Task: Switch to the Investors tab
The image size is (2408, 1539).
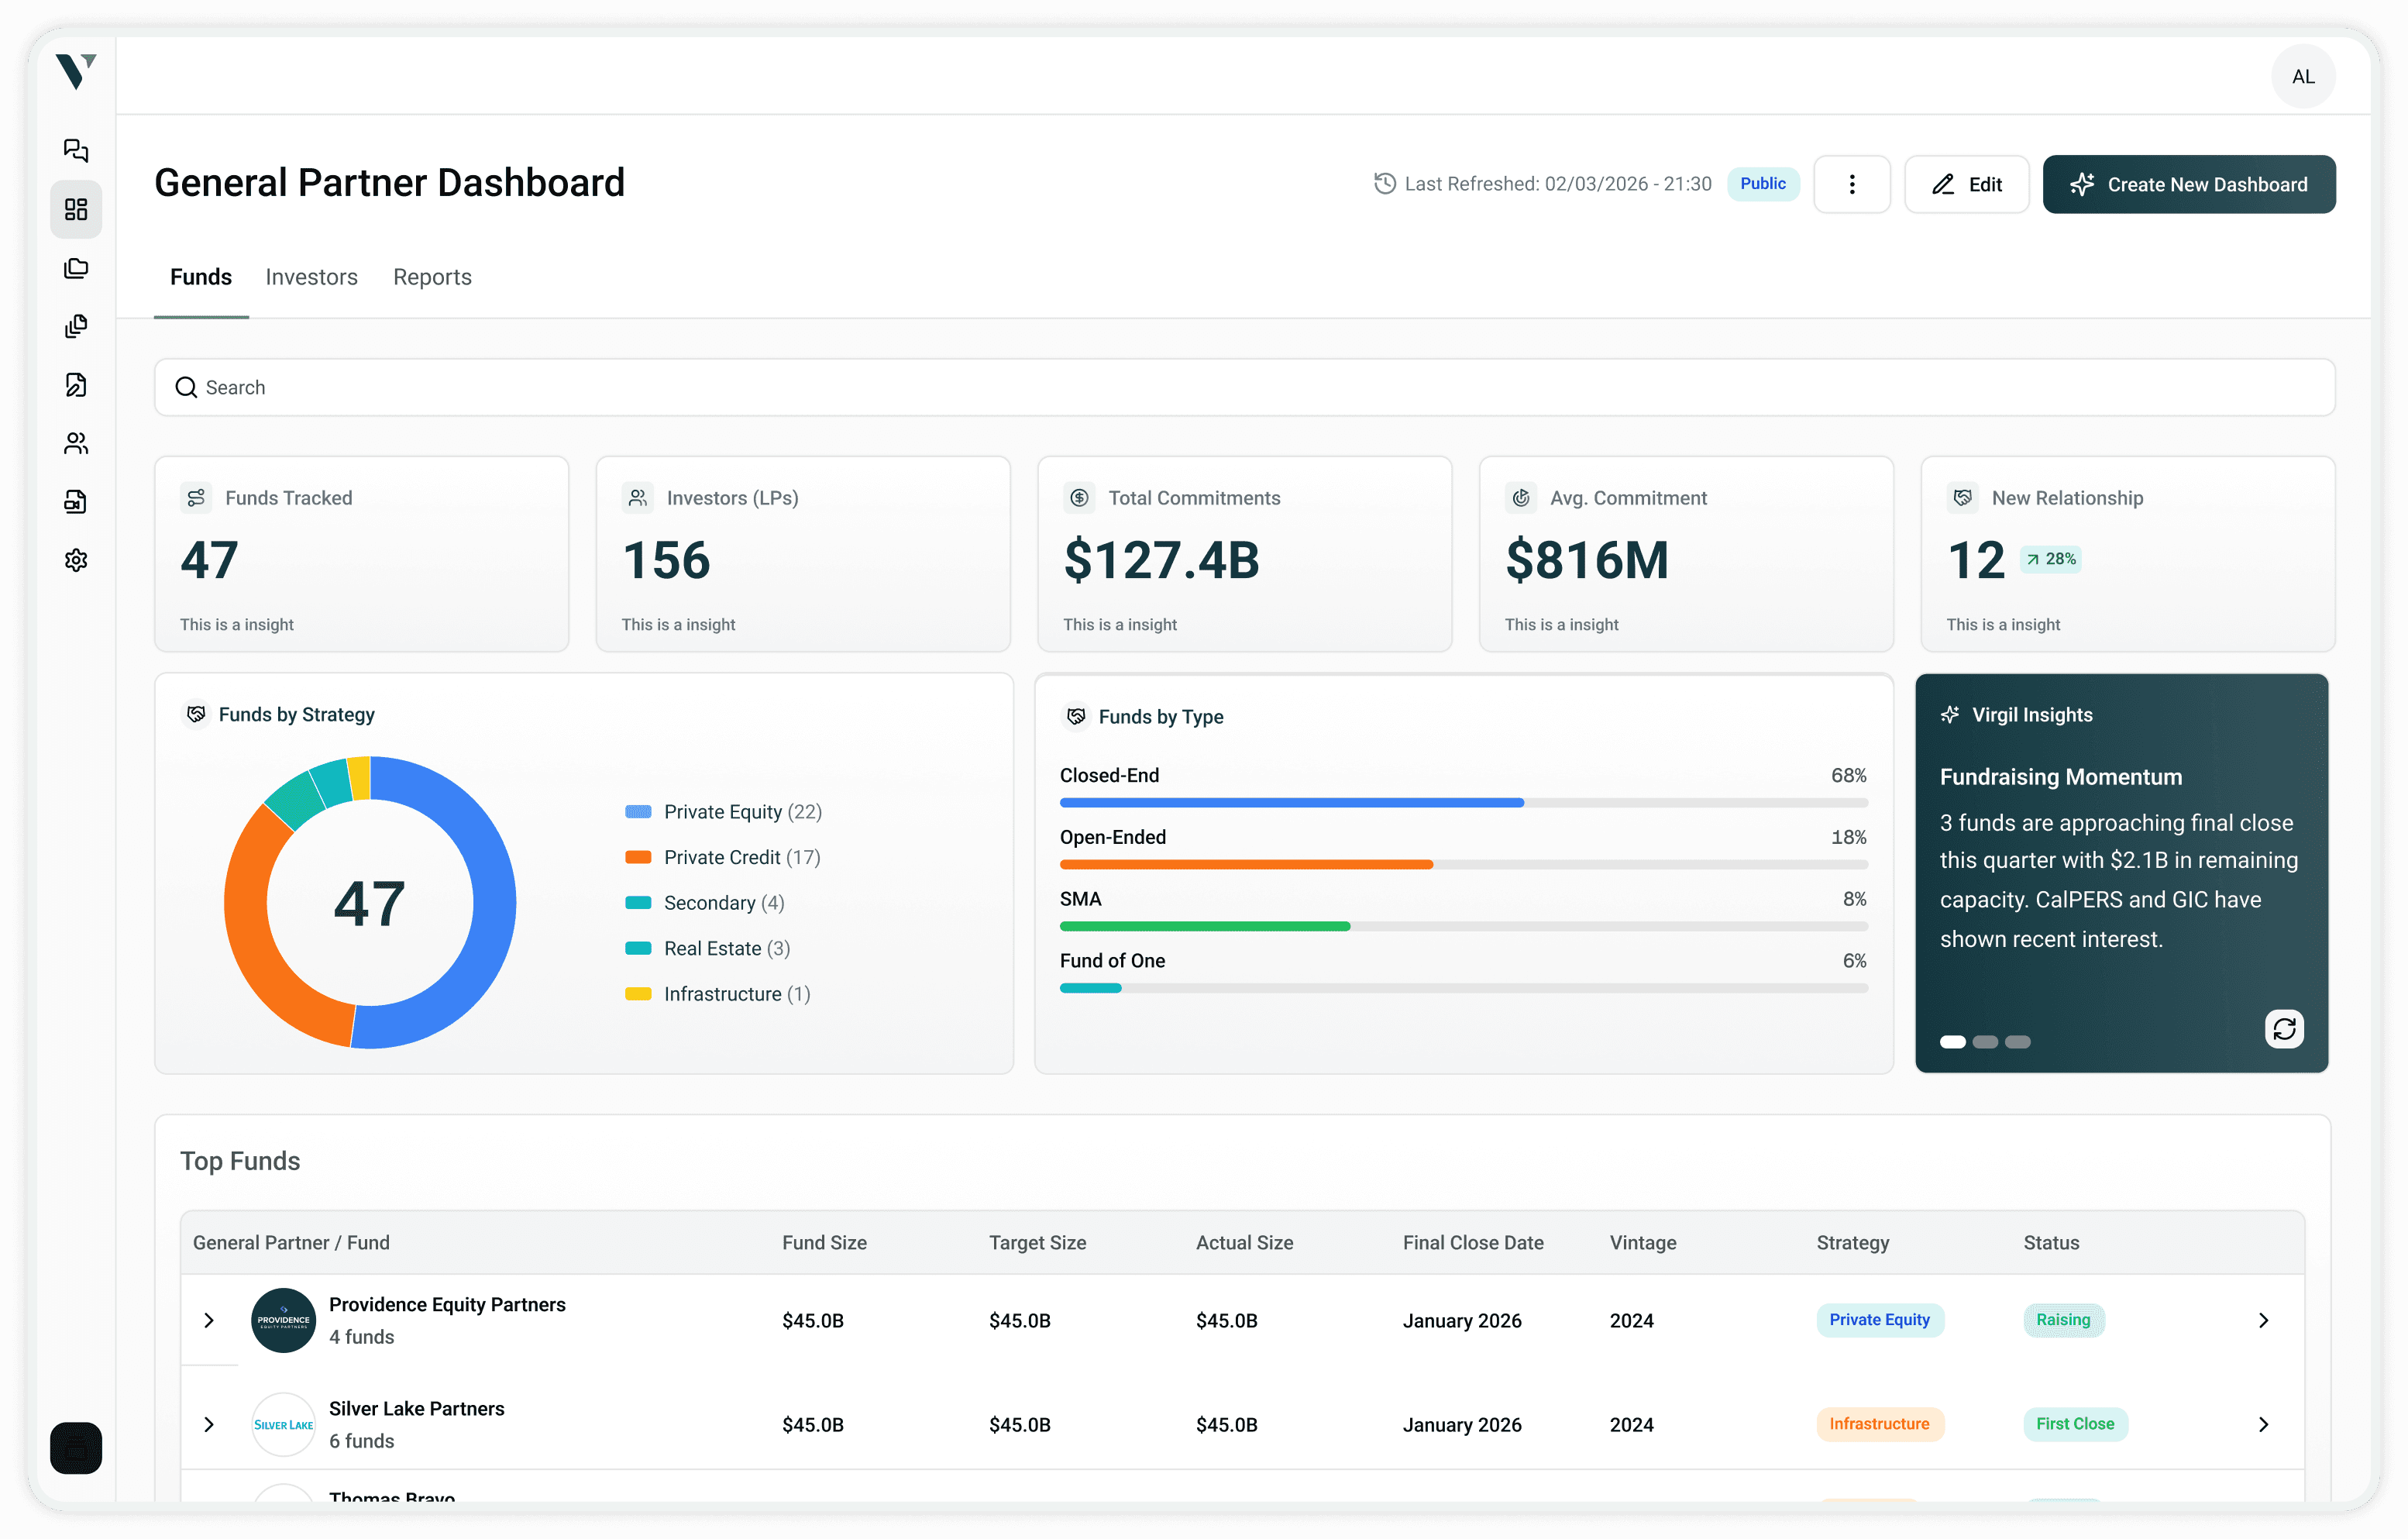Action: point(311,277)
